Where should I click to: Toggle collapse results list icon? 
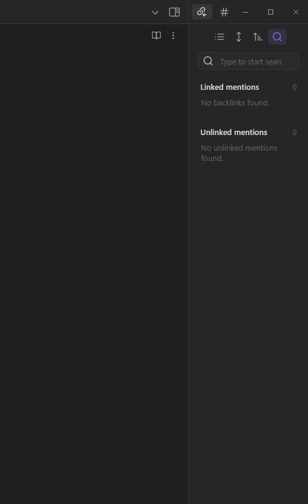coord(220,37)
